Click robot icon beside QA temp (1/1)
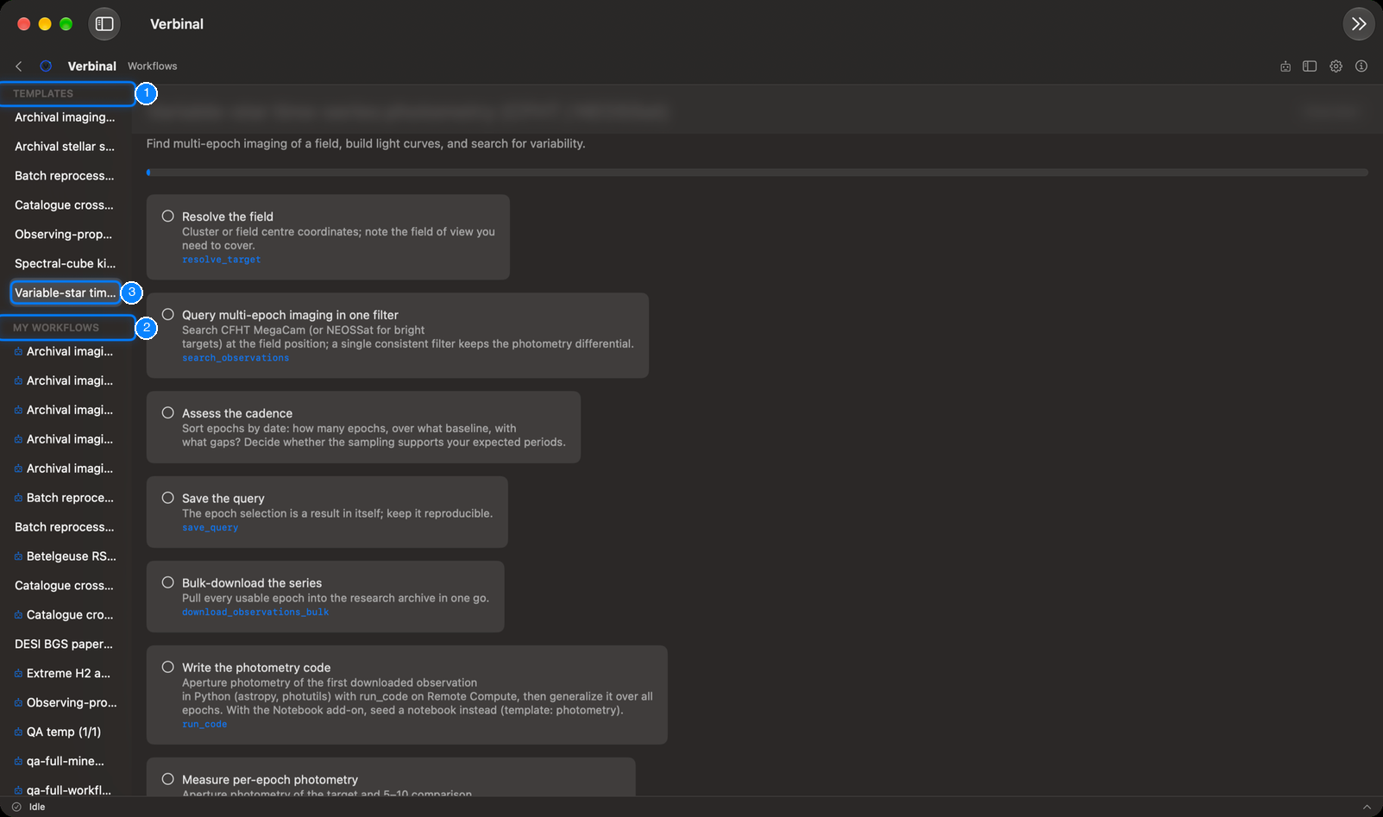 pyautogui.click(x=18, y=732)
